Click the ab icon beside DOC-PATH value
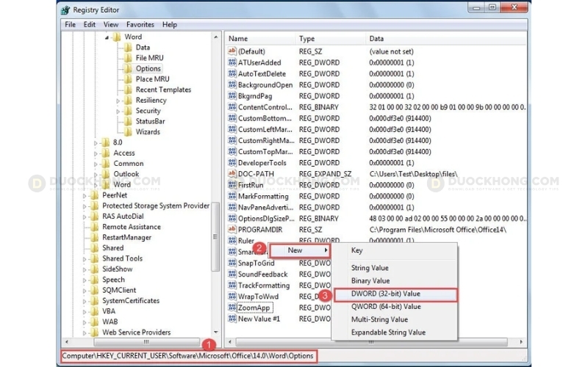The image size is (588, 367). click(x=232, y=173)
